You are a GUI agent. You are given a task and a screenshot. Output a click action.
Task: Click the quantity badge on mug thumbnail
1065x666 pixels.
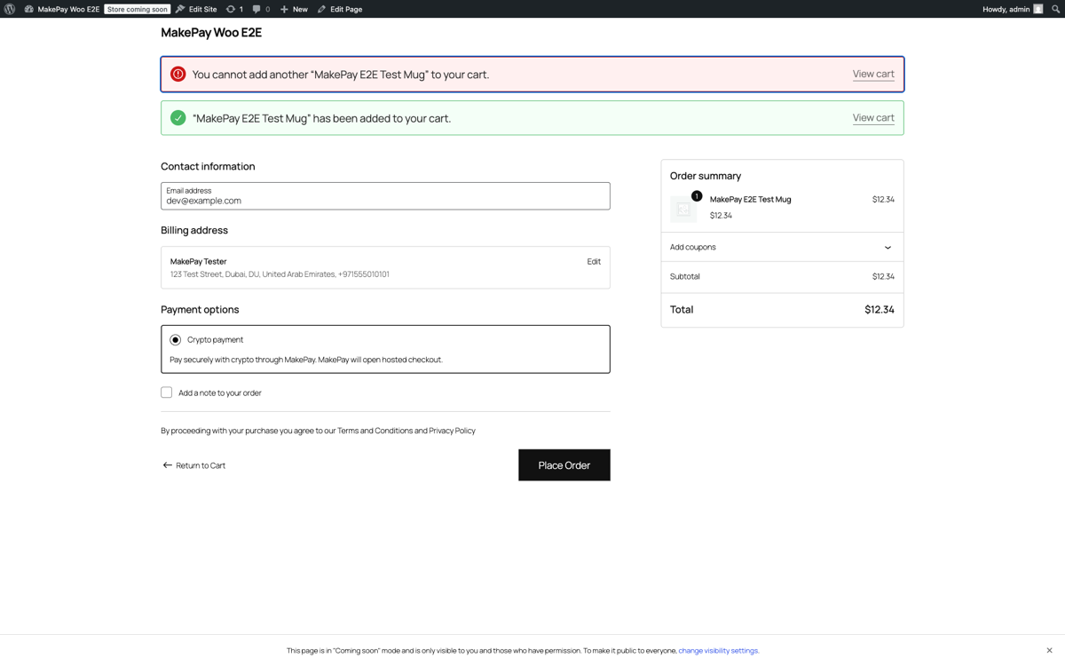[697, 196]
